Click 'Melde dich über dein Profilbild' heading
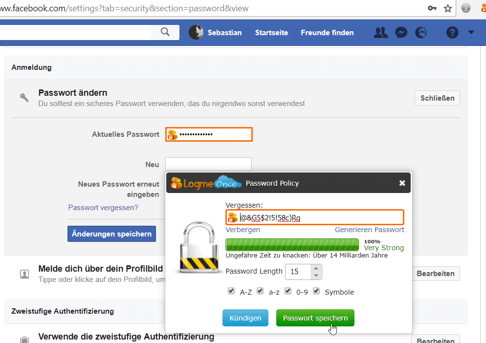Screen dimensions: 486x343 [100, 269]
